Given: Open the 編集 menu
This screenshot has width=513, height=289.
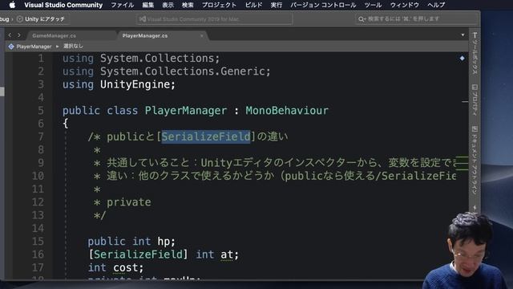Looking at the screenshot, I should 147,5.
